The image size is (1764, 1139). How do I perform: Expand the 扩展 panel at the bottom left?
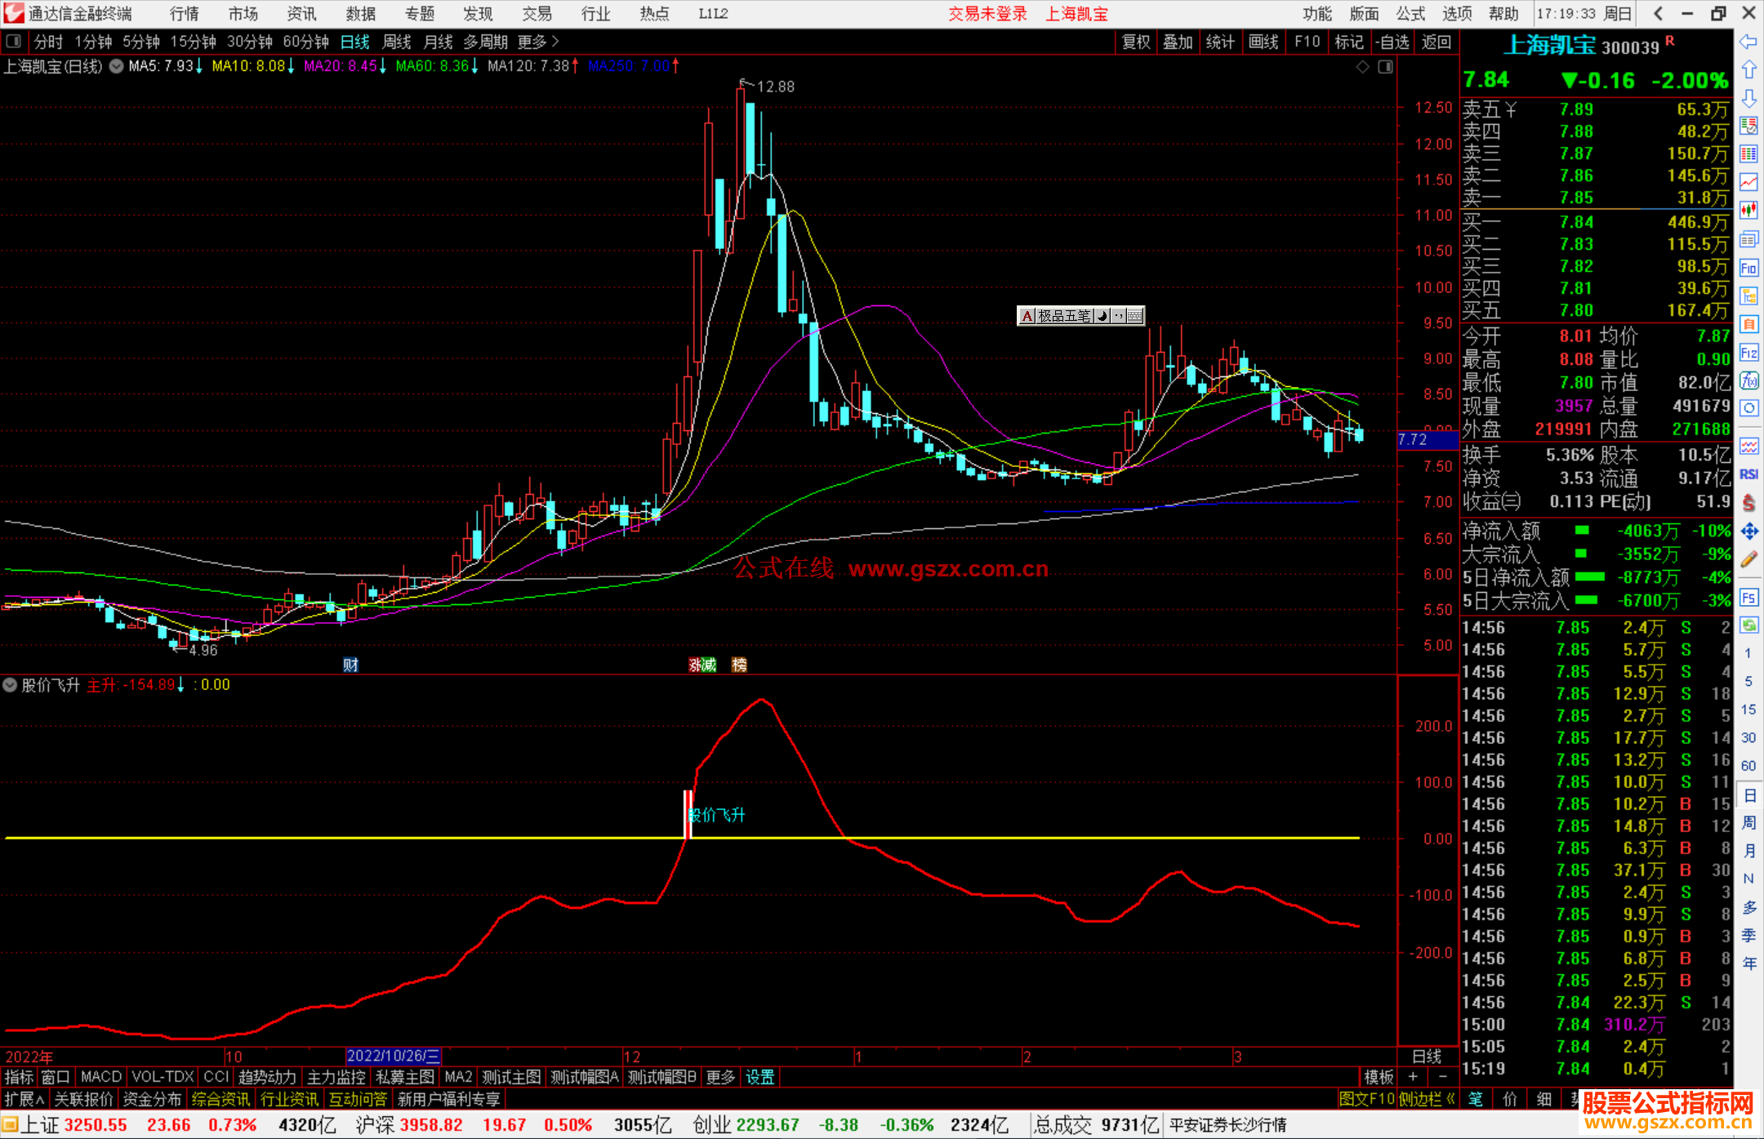tap(24, 1099)
